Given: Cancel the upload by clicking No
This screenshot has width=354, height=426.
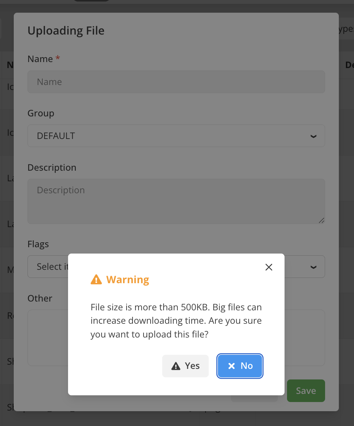Looking at the screenshot, I should coord(240,366).
